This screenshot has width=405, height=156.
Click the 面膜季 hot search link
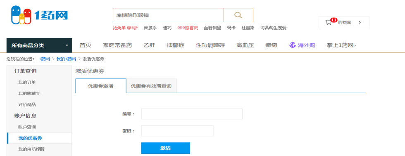[x=150, y=28]
